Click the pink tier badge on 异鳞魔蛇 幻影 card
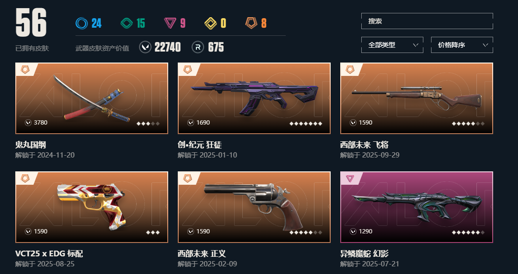 [x=350, y=179]
